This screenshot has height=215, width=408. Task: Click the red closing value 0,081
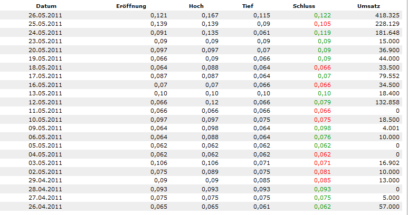point(322,172)
